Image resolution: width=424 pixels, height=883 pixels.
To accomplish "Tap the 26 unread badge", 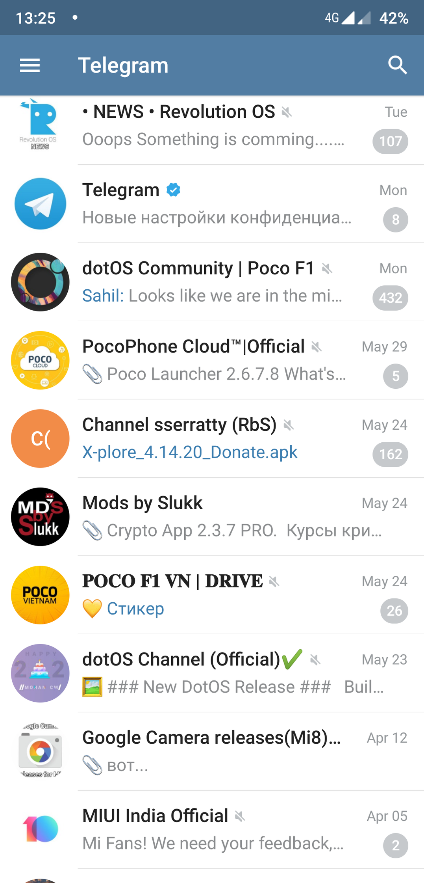I will point(394,611).
